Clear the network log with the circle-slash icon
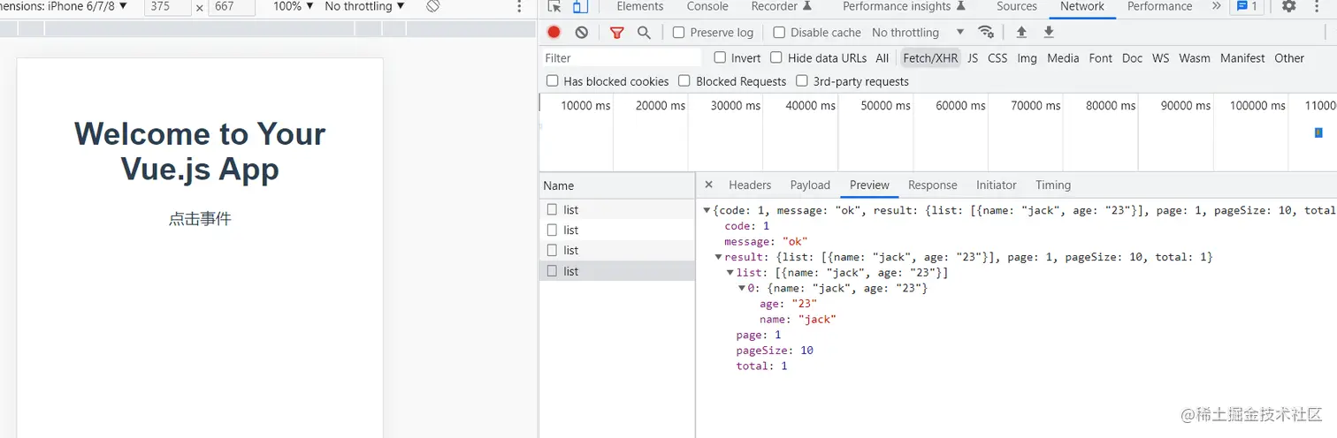 point(581,32)
